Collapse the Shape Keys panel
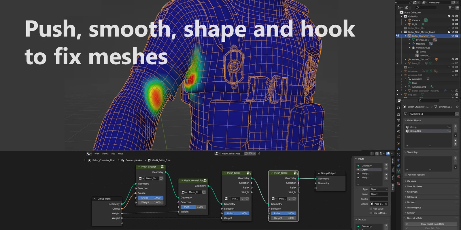This screenshot has width=461, height=230. click(405, 152)
